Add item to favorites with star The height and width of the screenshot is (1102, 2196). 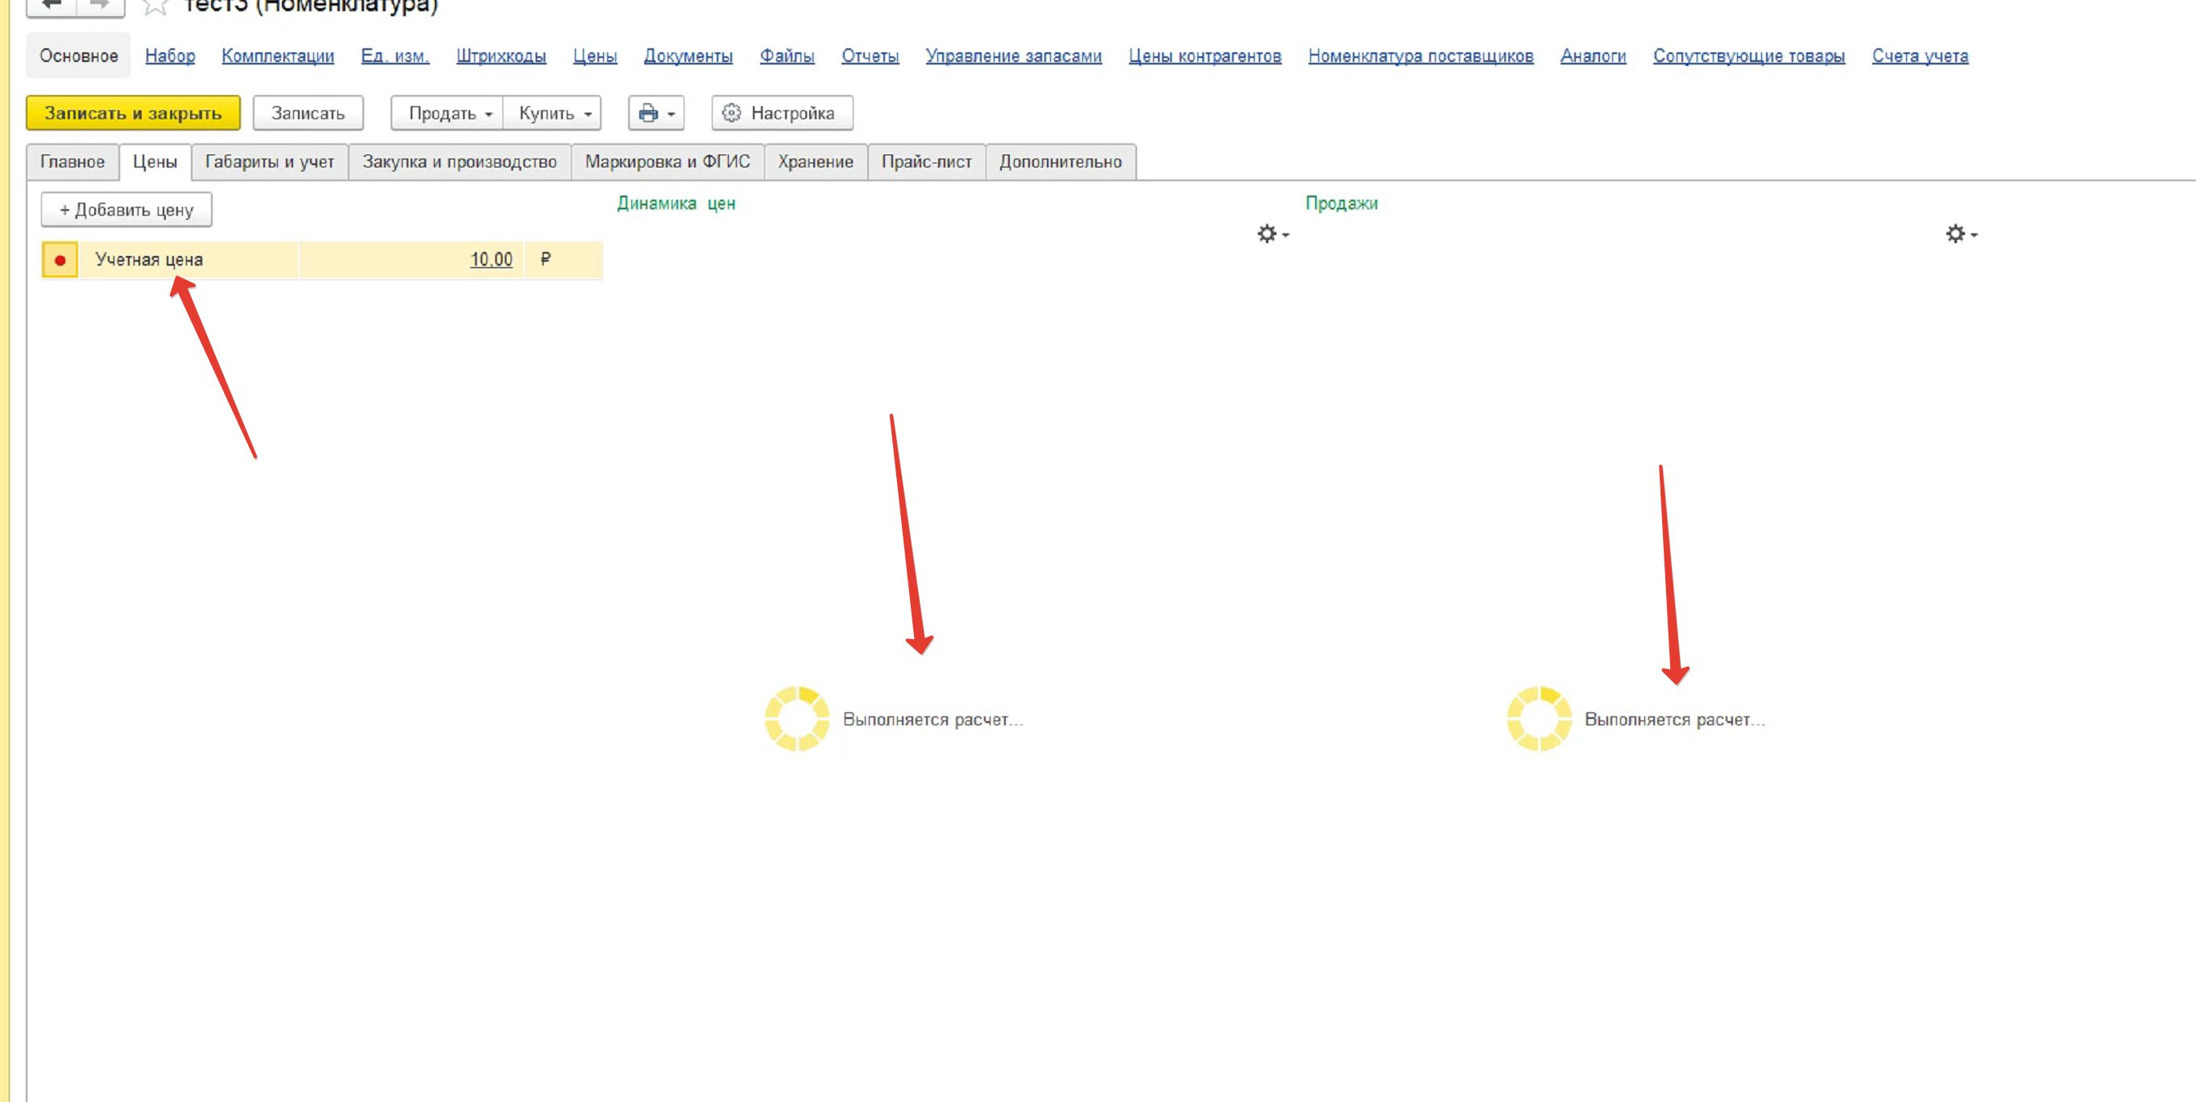(x=155, y=6)
